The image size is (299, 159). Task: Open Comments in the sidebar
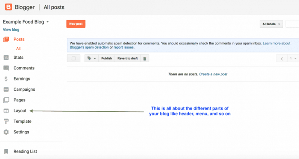point(24,68)
